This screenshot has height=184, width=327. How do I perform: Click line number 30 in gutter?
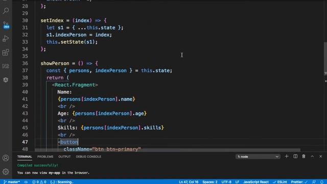(25, 20)
